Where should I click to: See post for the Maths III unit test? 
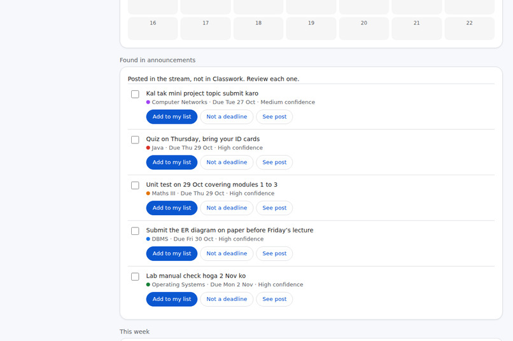tap(274, 208)
